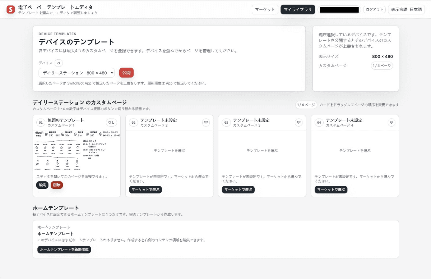Open 表示言語 日本語 language selector
This screenshot has height=279, width=431.
(406, 10)
